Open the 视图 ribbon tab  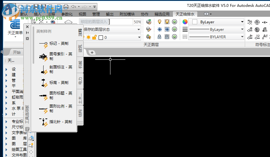(82, 14)
